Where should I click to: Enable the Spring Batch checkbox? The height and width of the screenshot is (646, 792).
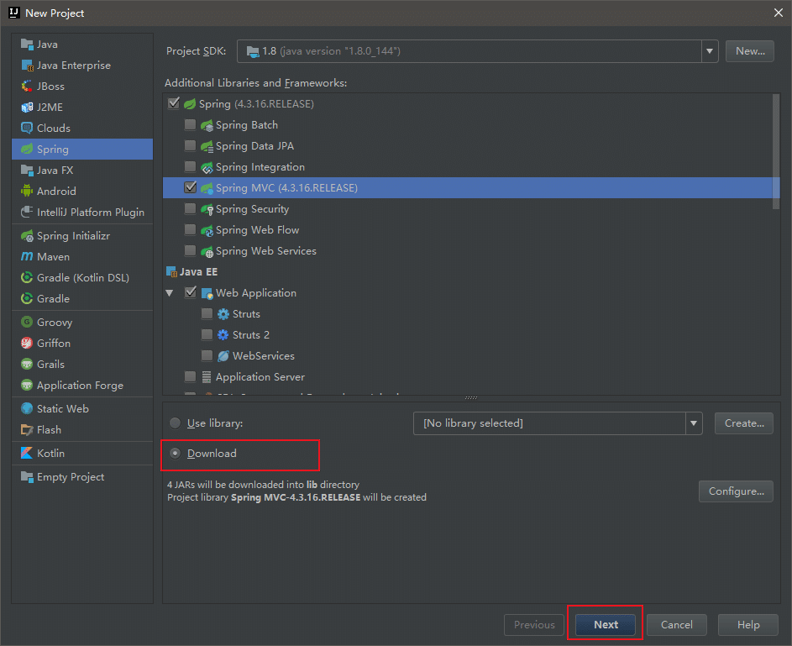point(191,125)
